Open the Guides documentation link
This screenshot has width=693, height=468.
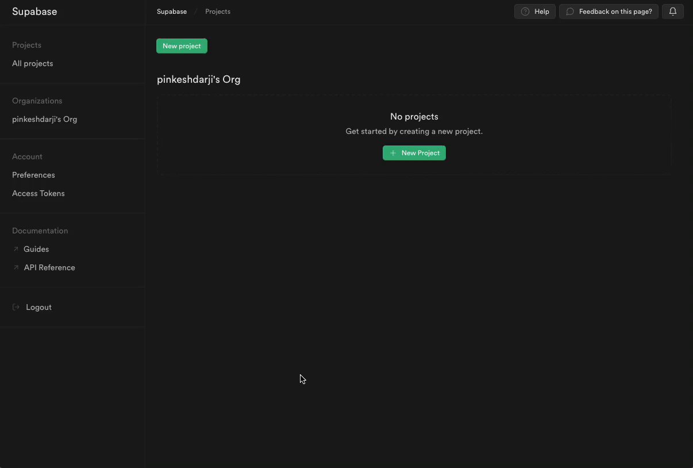(36, 249)
